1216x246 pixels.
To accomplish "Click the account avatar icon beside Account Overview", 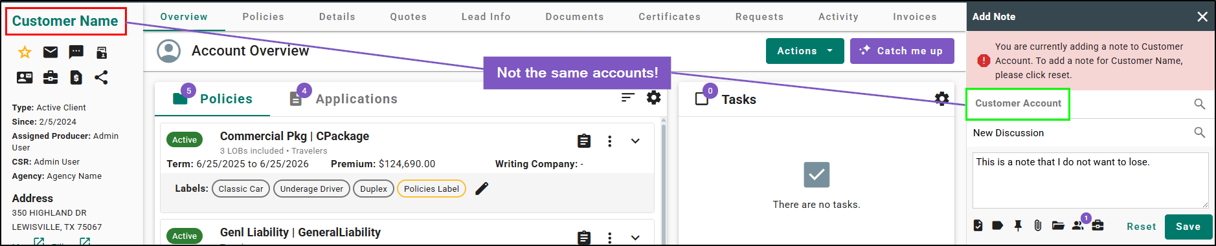I will point(169,51).
